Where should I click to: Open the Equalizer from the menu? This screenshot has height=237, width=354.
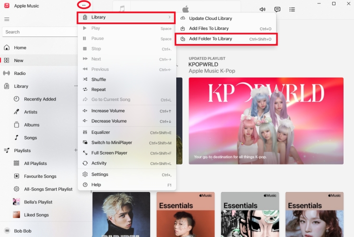127,132
